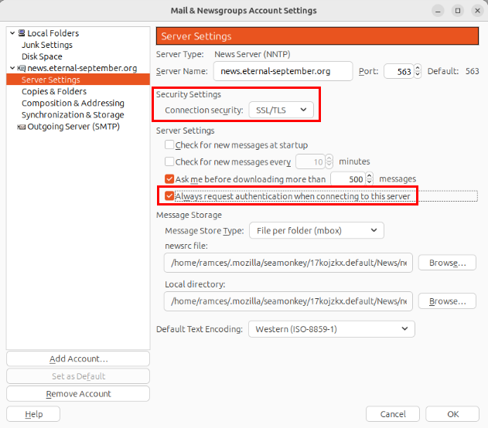Image resolution: width=488 pixels, height=428 pixels.
Task: Decrease the Port value with down arrow
Action: tap(418, 75)
